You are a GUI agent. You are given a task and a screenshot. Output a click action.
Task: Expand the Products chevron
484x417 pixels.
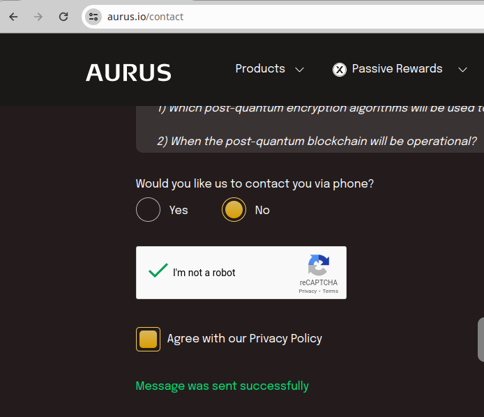tap(299, 70)
